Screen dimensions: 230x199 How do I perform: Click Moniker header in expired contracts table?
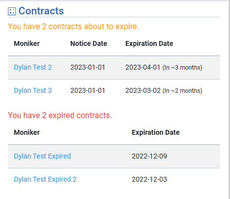(27, 132)
